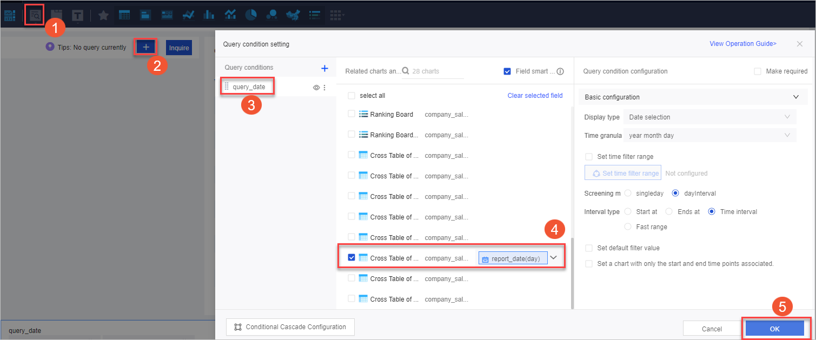Open the Time granularity dropdown
The height and width of the screenshot is (340, 816).
tap(709, 136)
